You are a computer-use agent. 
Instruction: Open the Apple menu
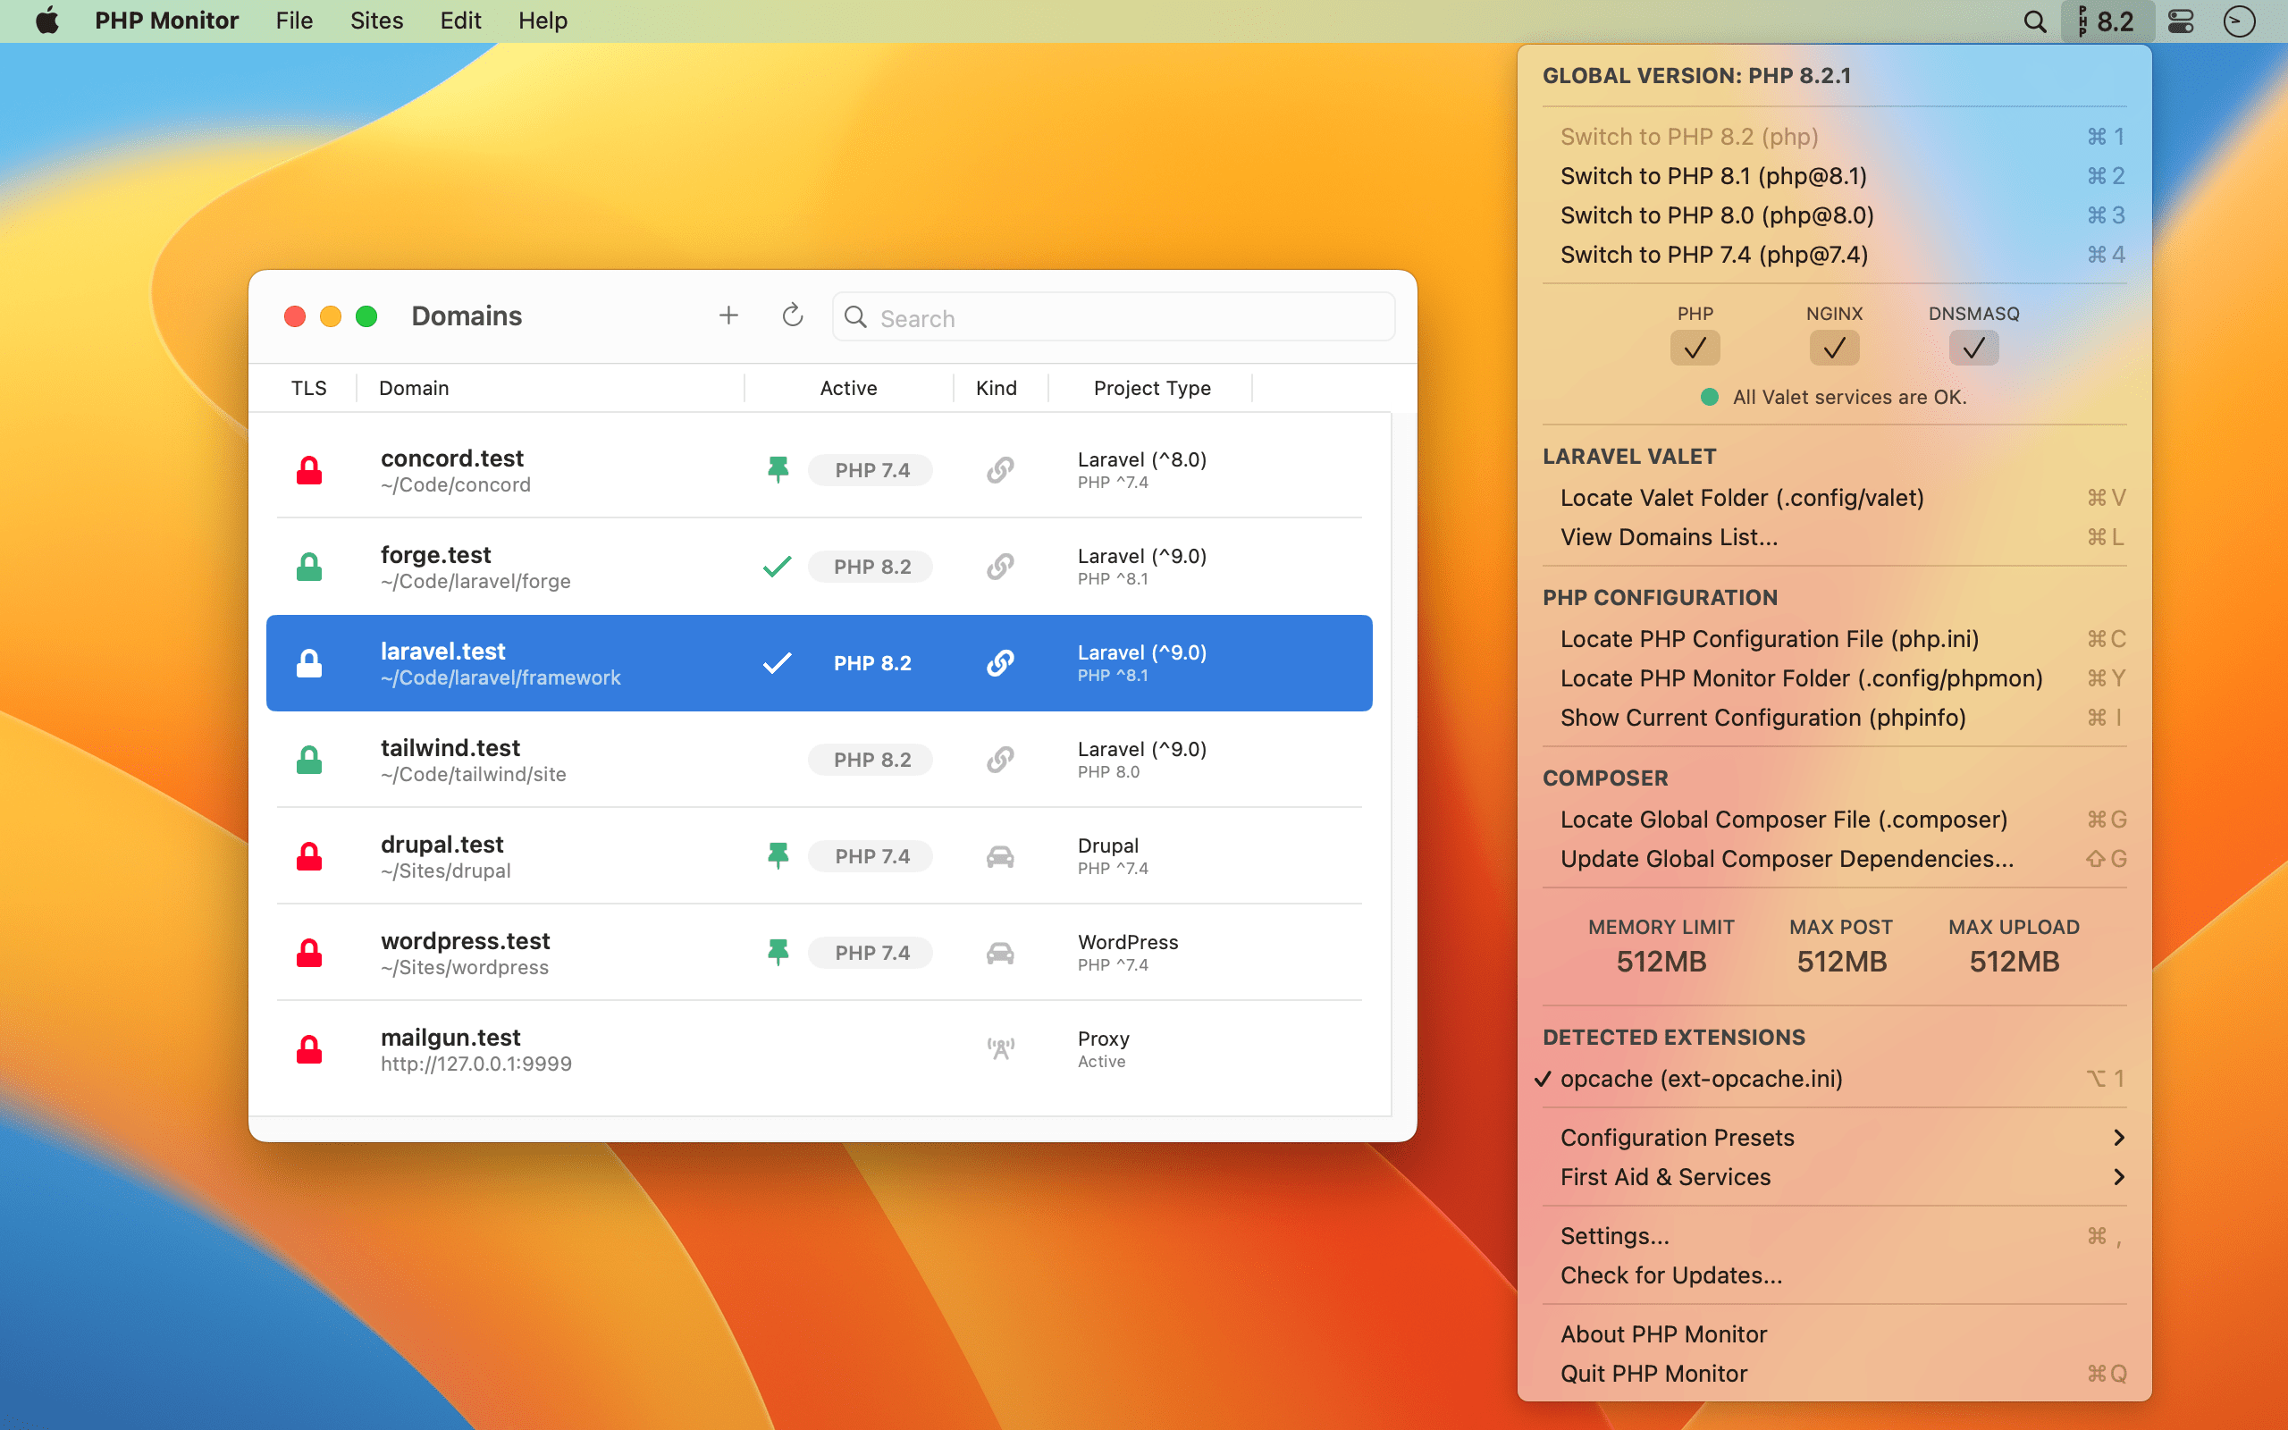[47, 21]
